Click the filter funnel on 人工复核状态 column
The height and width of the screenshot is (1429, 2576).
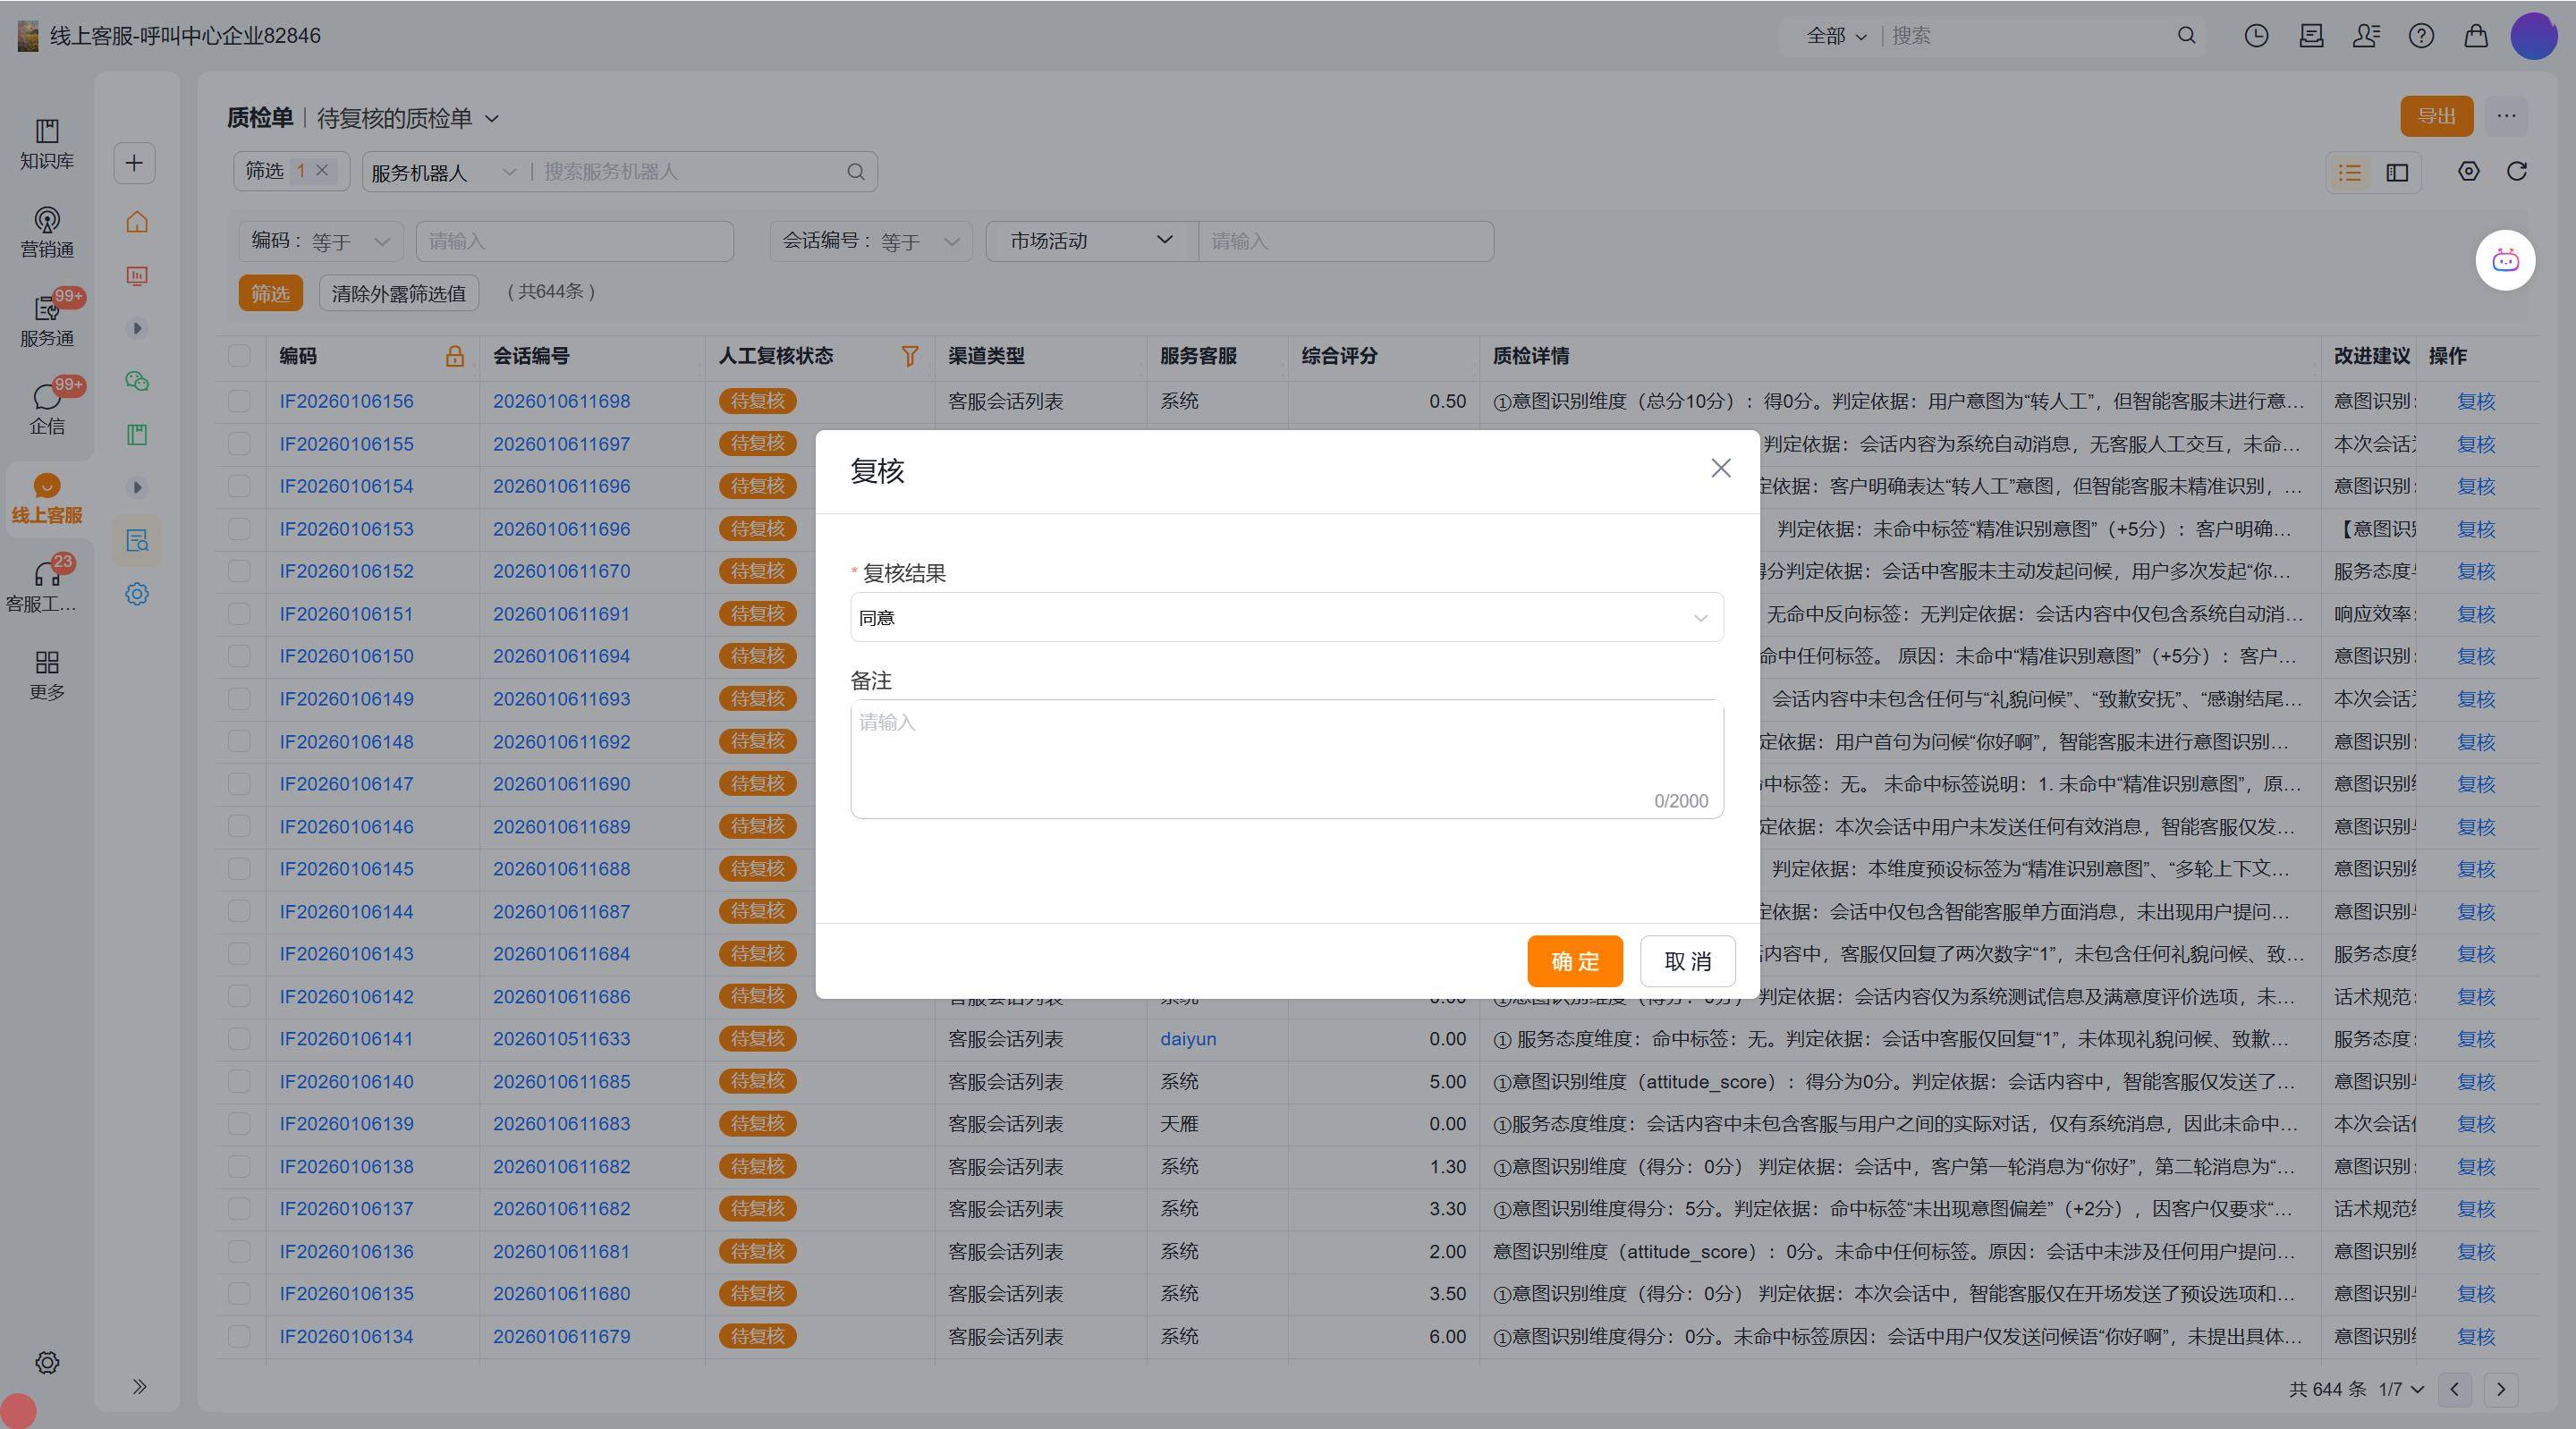pyautogui.click(x=909, y=356)
